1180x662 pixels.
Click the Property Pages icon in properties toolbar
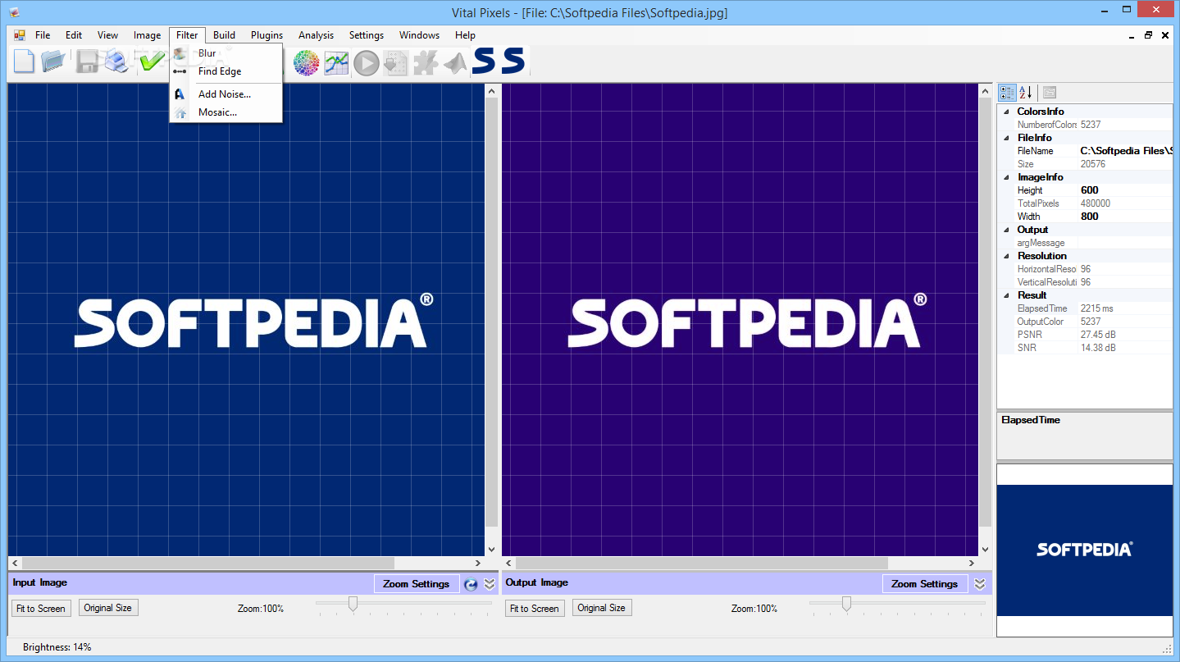click(1050, 93)
